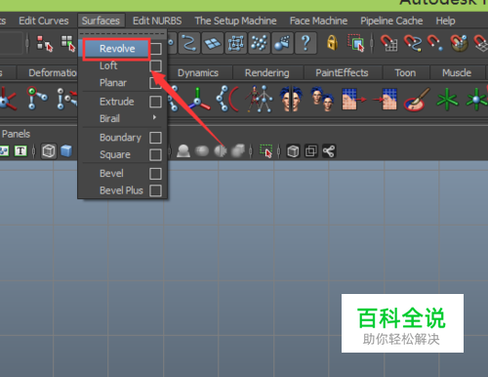Image resolution: width=488 pixels, height=377 pixels.
Task: Switch to the Rendering shelf tab
Action: 266,72
